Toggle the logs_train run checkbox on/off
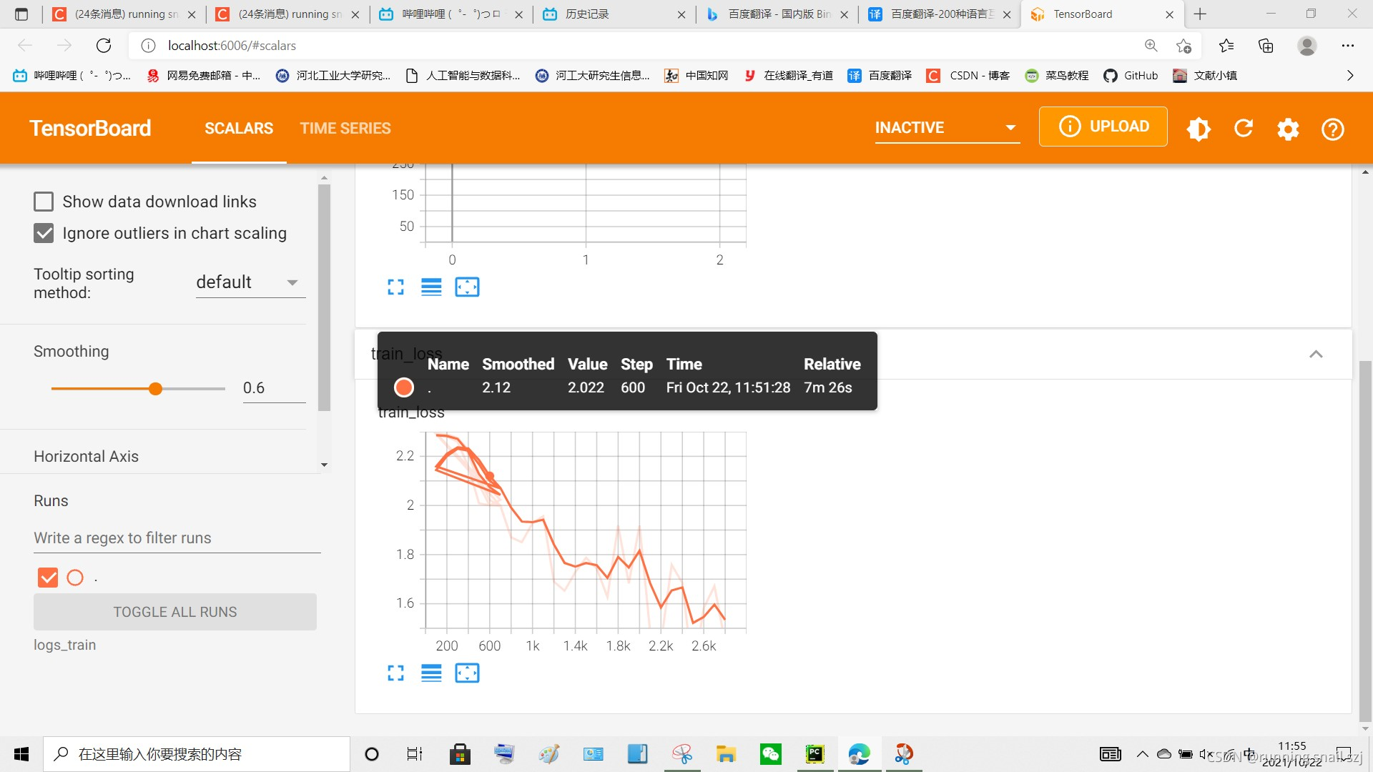This screenshot has width=1373, height=772. click(47, 577)
